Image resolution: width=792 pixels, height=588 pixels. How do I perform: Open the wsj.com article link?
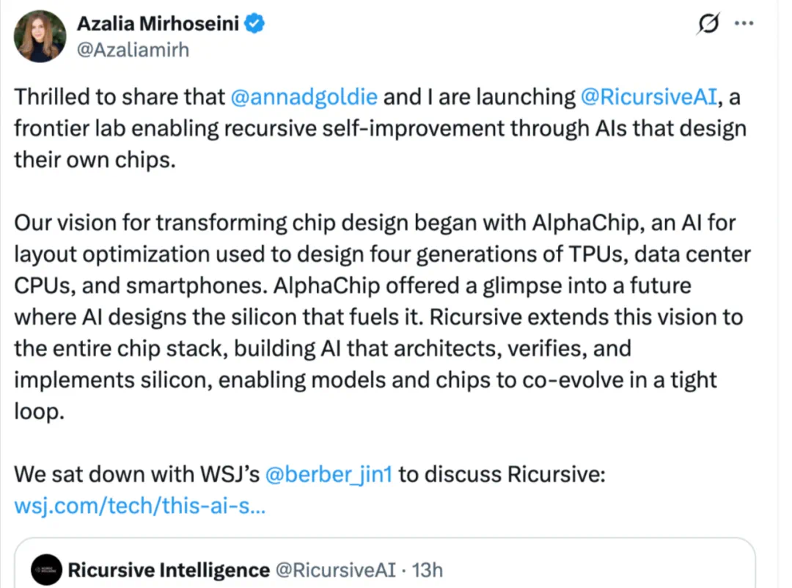[139, 505]
